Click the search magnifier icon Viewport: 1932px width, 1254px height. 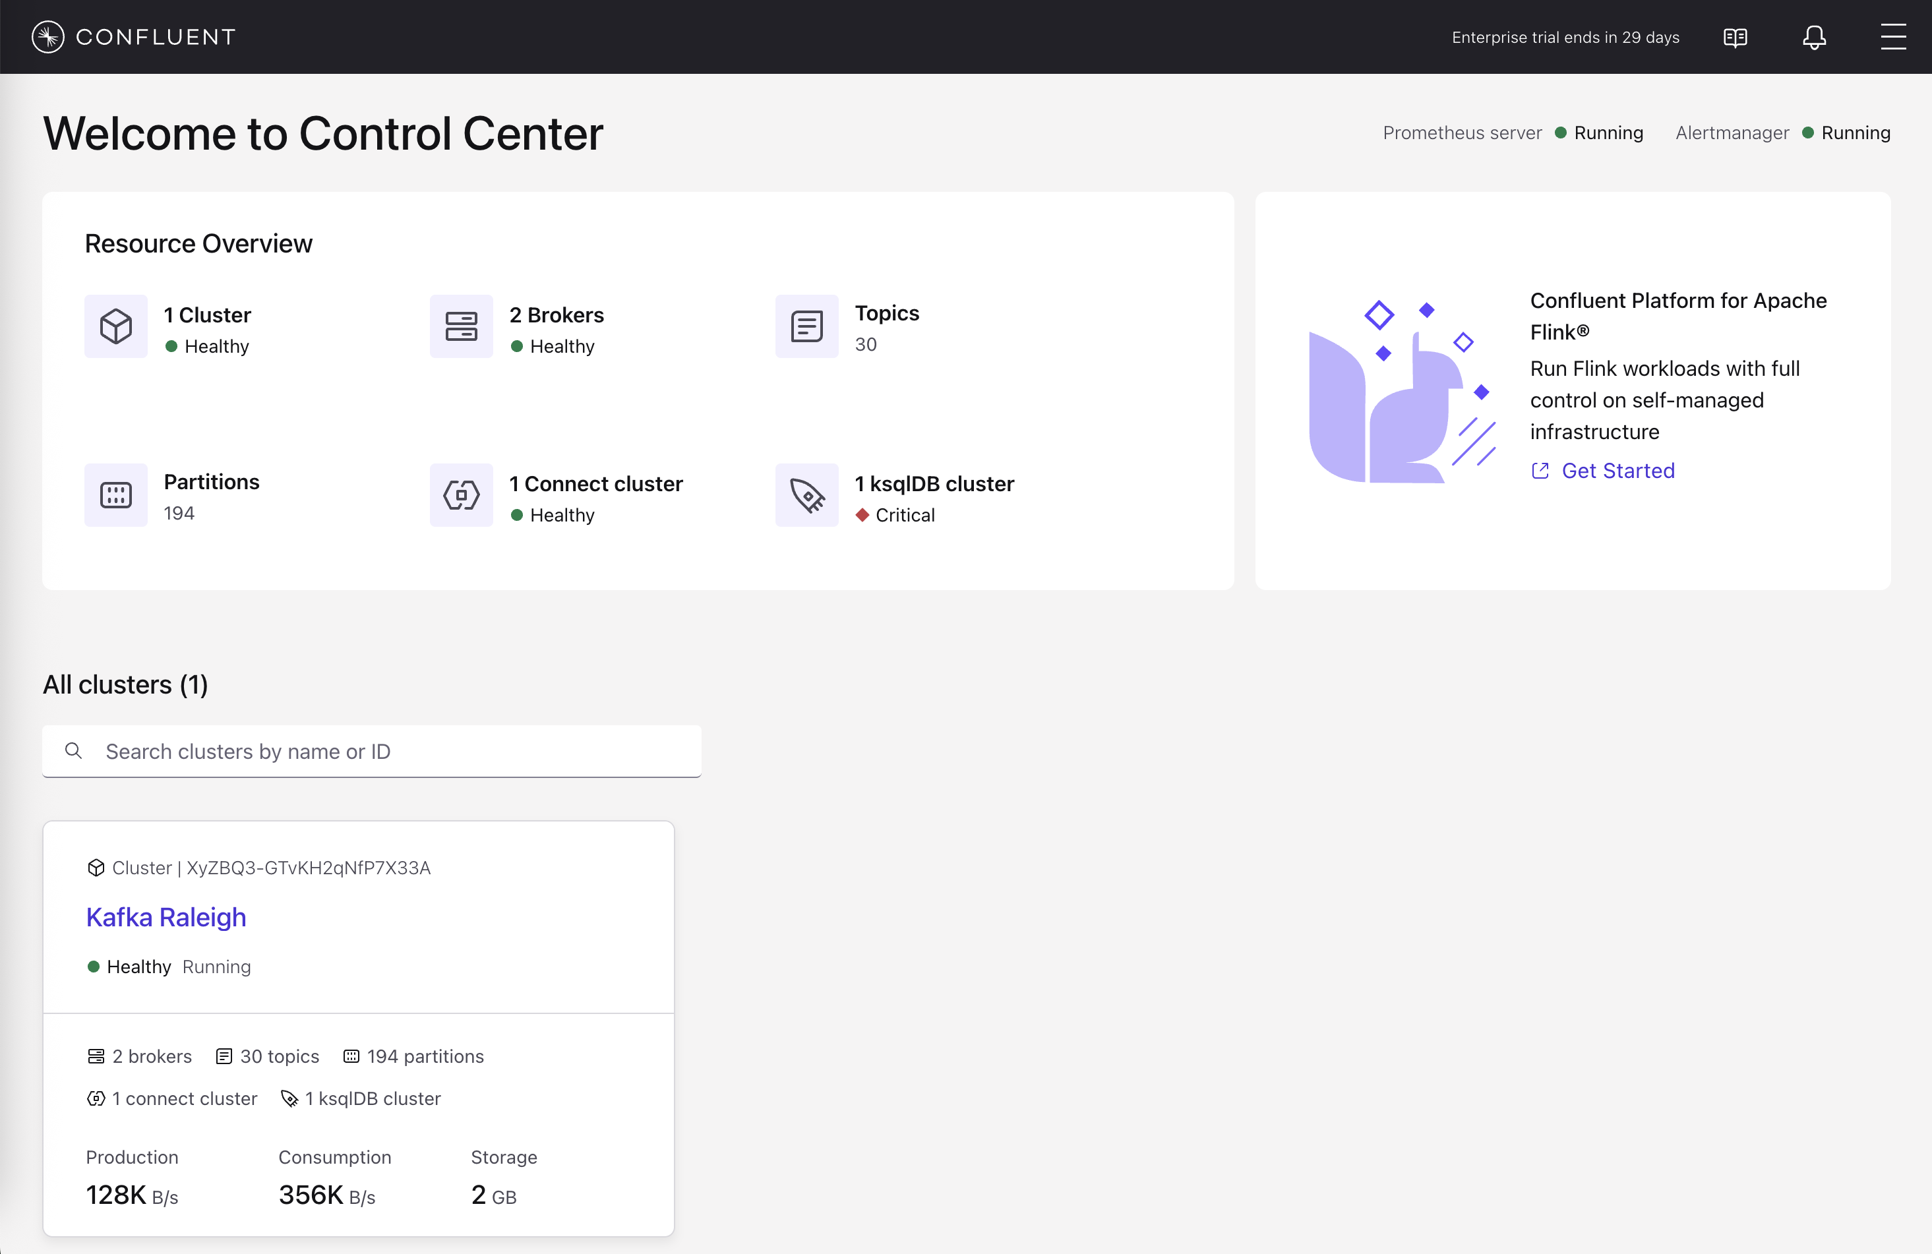pos(73,751)
